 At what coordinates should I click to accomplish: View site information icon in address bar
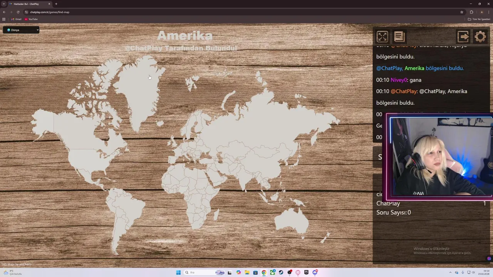tap(26, 12)
